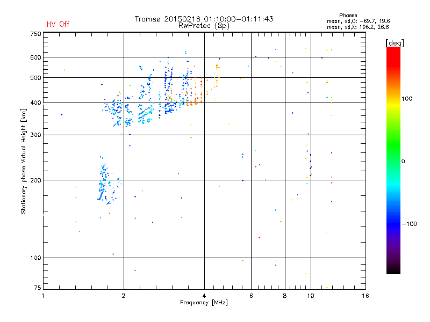Screen dimensions: 430x322
Task: Click the '75' height axis label
Action: click(x=38, y=288)
